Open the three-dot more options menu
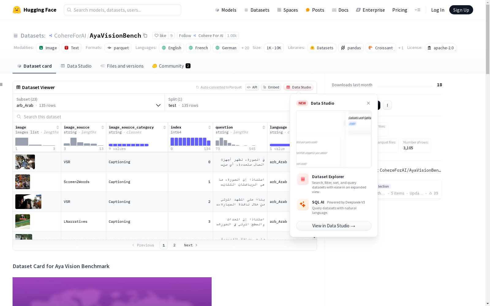Screen dimensions: 490x306 [x=387, y=105]
